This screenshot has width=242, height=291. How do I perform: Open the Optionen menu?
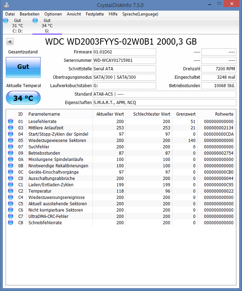tap(53, 14)
